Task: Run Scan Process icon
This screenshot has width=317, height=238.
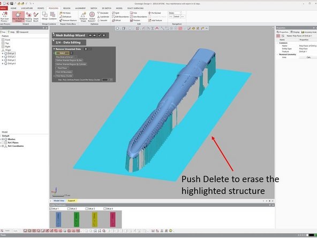Action: tap(4, 17)
